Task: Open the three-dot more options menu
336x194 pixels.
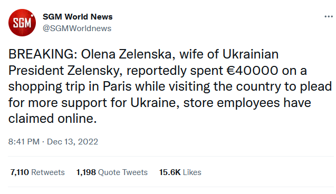Action: tap(329, 16)
